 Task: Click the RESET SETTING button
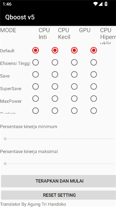coord(59,195)
